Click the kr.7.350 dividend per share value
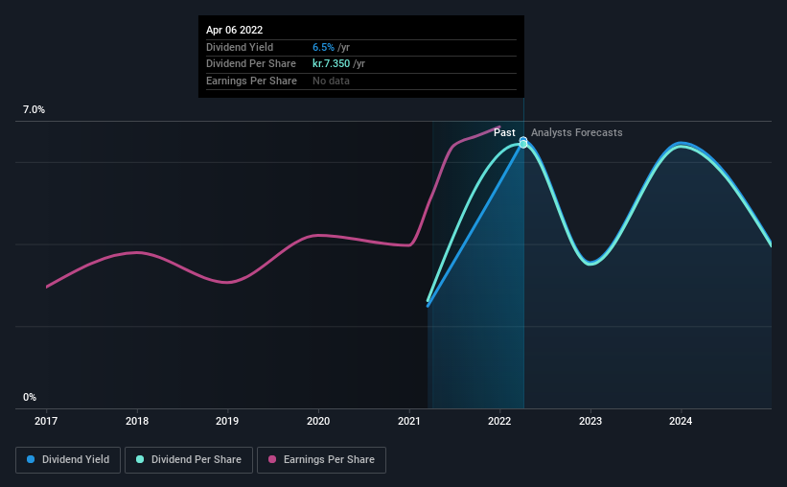 332,64
